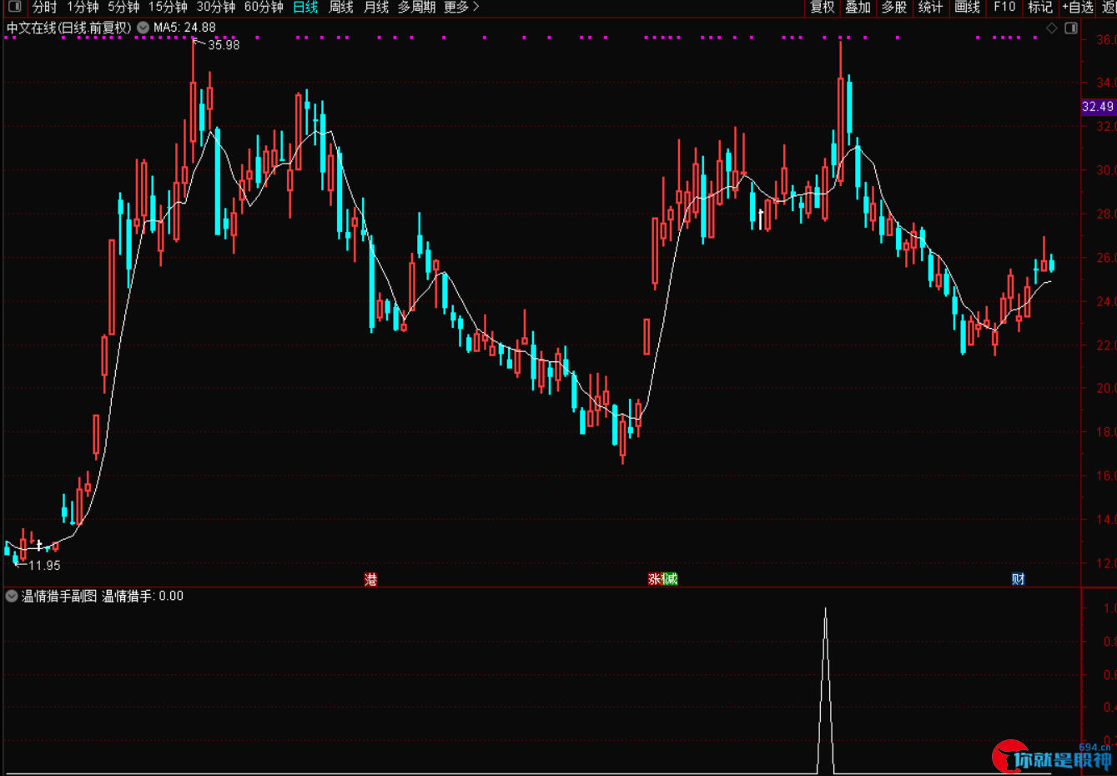This screenshot has height=776, width=1117.
Task: Click the signal spike peak in sub-chart
Action: coord(826,610)
